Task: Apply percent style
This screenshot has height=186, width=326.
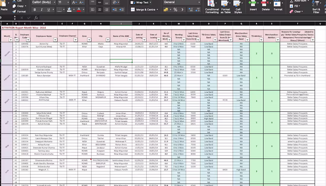Action: 175,9
